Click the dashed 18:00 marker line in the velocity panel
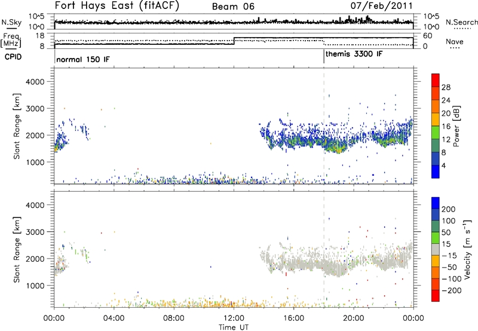The image size is (478, 331). pos(324,249)
